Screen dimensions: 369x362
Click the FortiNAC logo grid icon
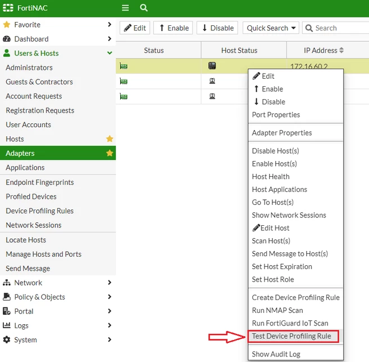(x=8, y=8)
